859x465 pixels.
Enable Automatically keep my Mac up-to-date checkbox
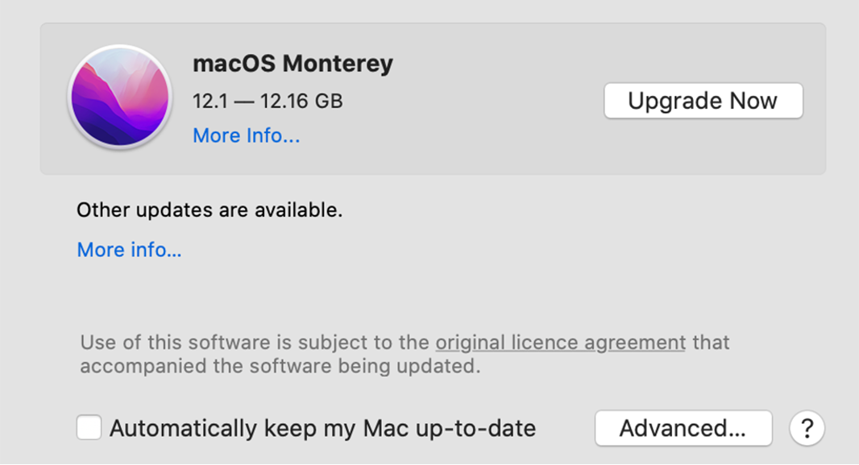89,428
